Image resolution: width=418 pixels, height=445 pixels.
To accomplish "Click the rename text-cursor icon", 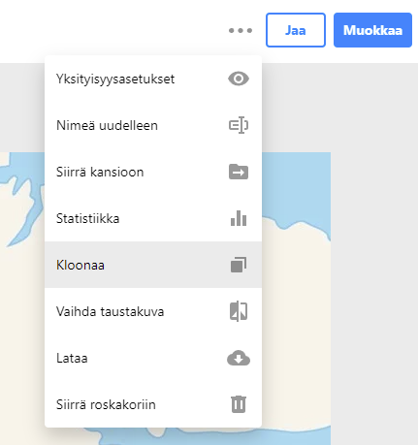I will (x=239, y=125).
